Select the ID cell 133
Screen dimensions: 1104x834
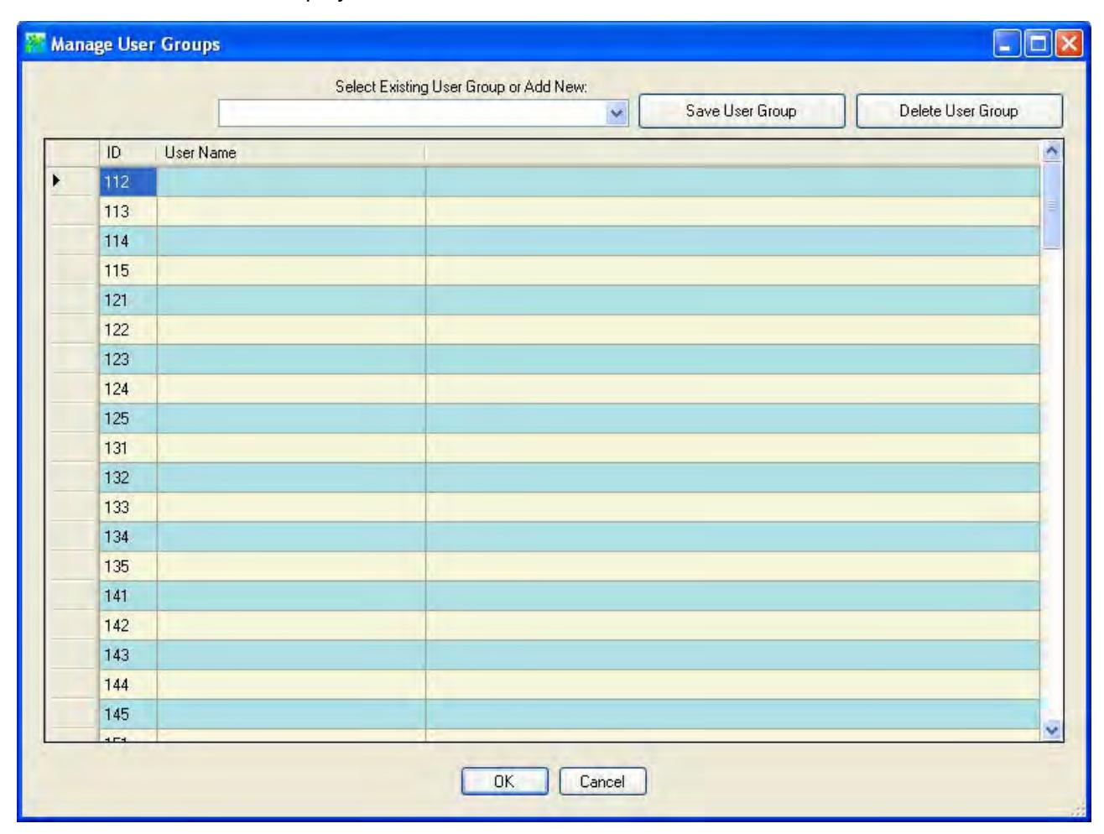[x=128, y=508]
